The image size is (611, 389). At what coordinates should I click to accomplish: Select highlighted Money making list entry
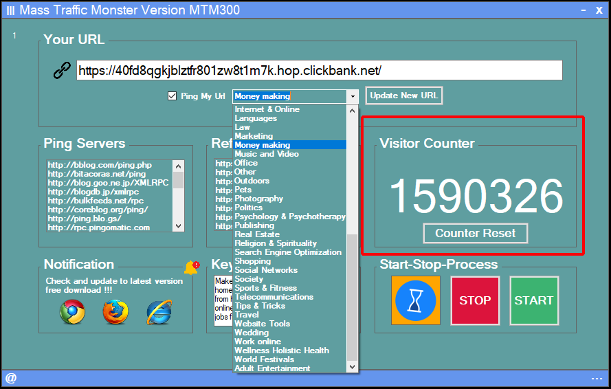[289, 145]
